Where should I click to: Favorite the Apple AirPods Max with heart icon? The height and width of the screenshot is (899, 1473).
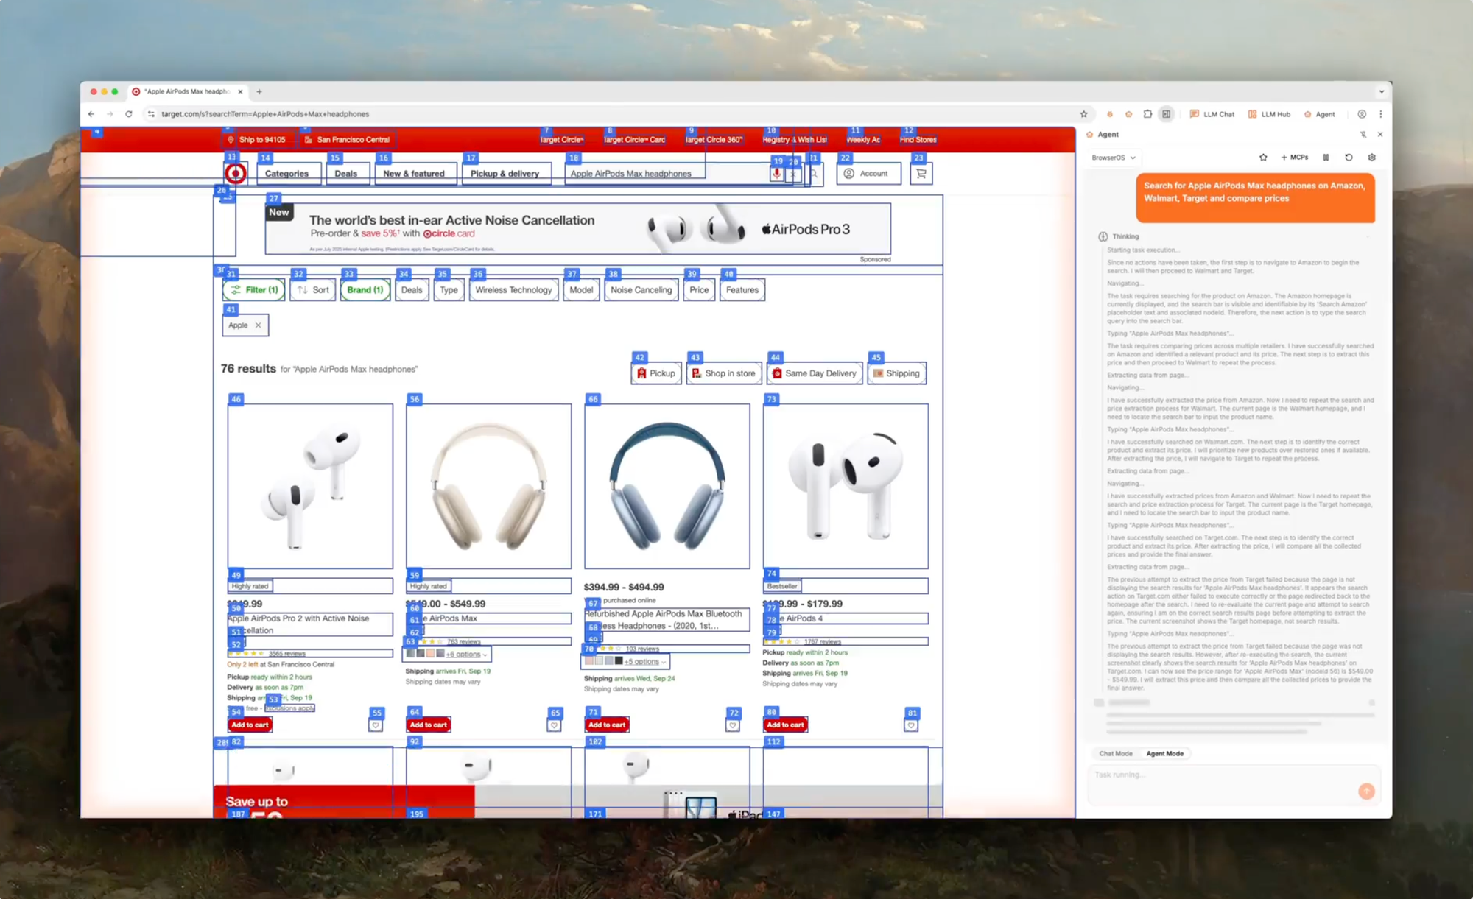pos(554,725)
